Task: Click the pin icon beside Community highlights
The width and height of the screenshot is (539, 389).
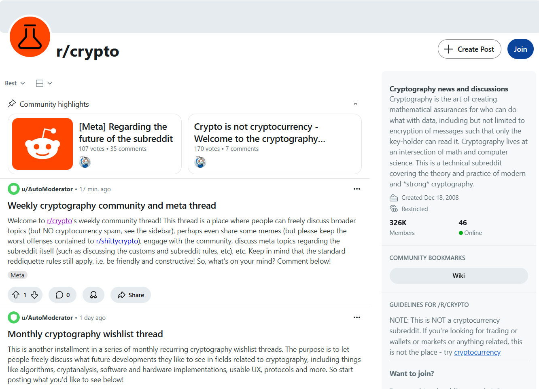Action: coord(12,104)
